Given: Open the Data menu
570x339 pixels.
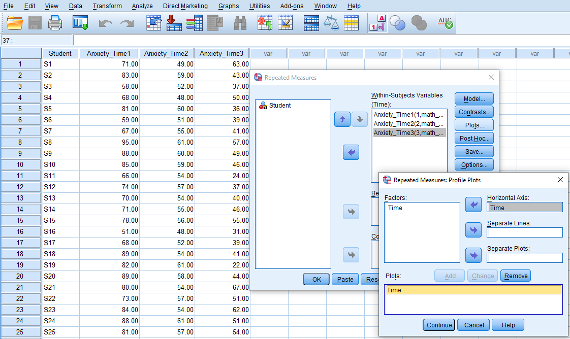Looking at the screenshot, I should (75, 6).
